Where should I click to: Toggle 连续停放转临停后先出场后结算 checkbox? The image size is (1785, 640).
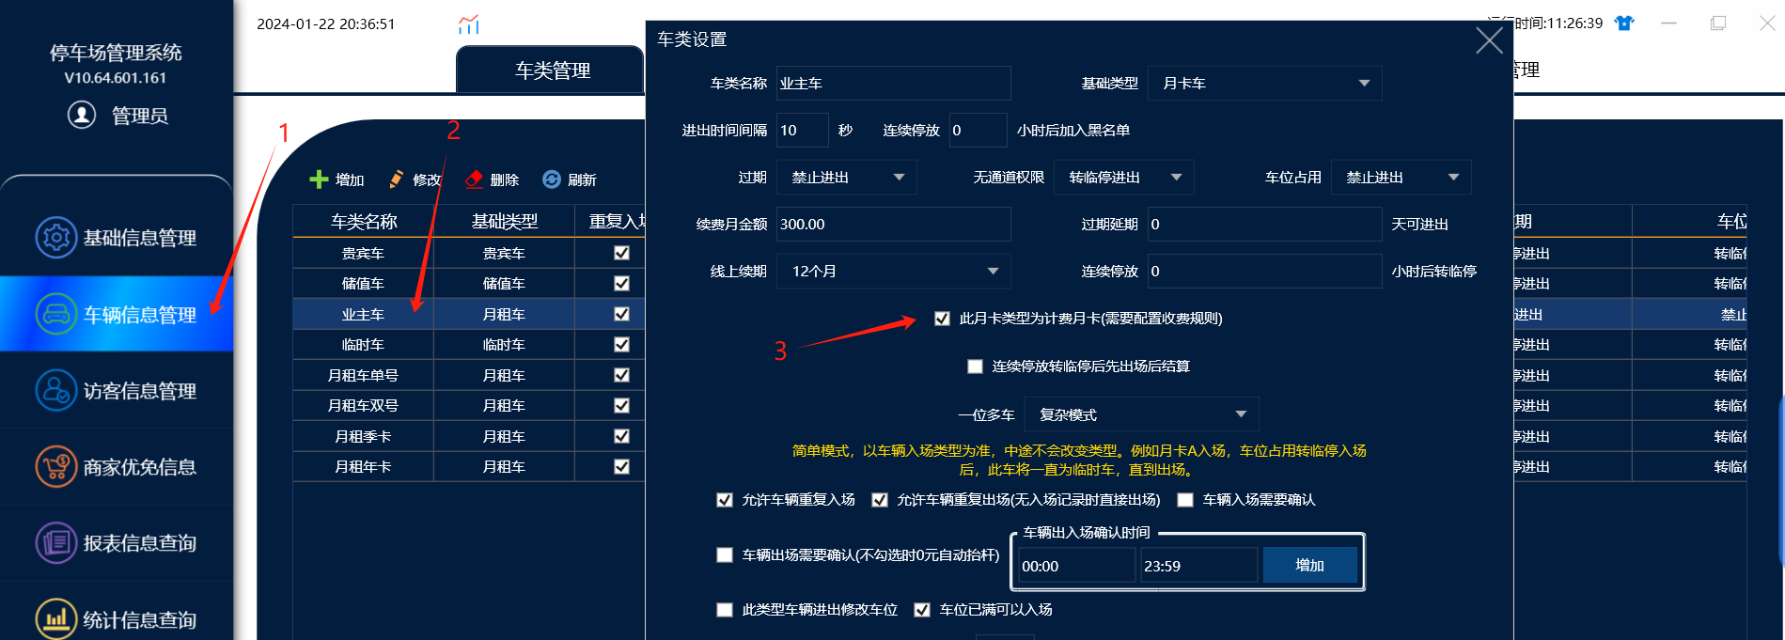coord(975,367)
